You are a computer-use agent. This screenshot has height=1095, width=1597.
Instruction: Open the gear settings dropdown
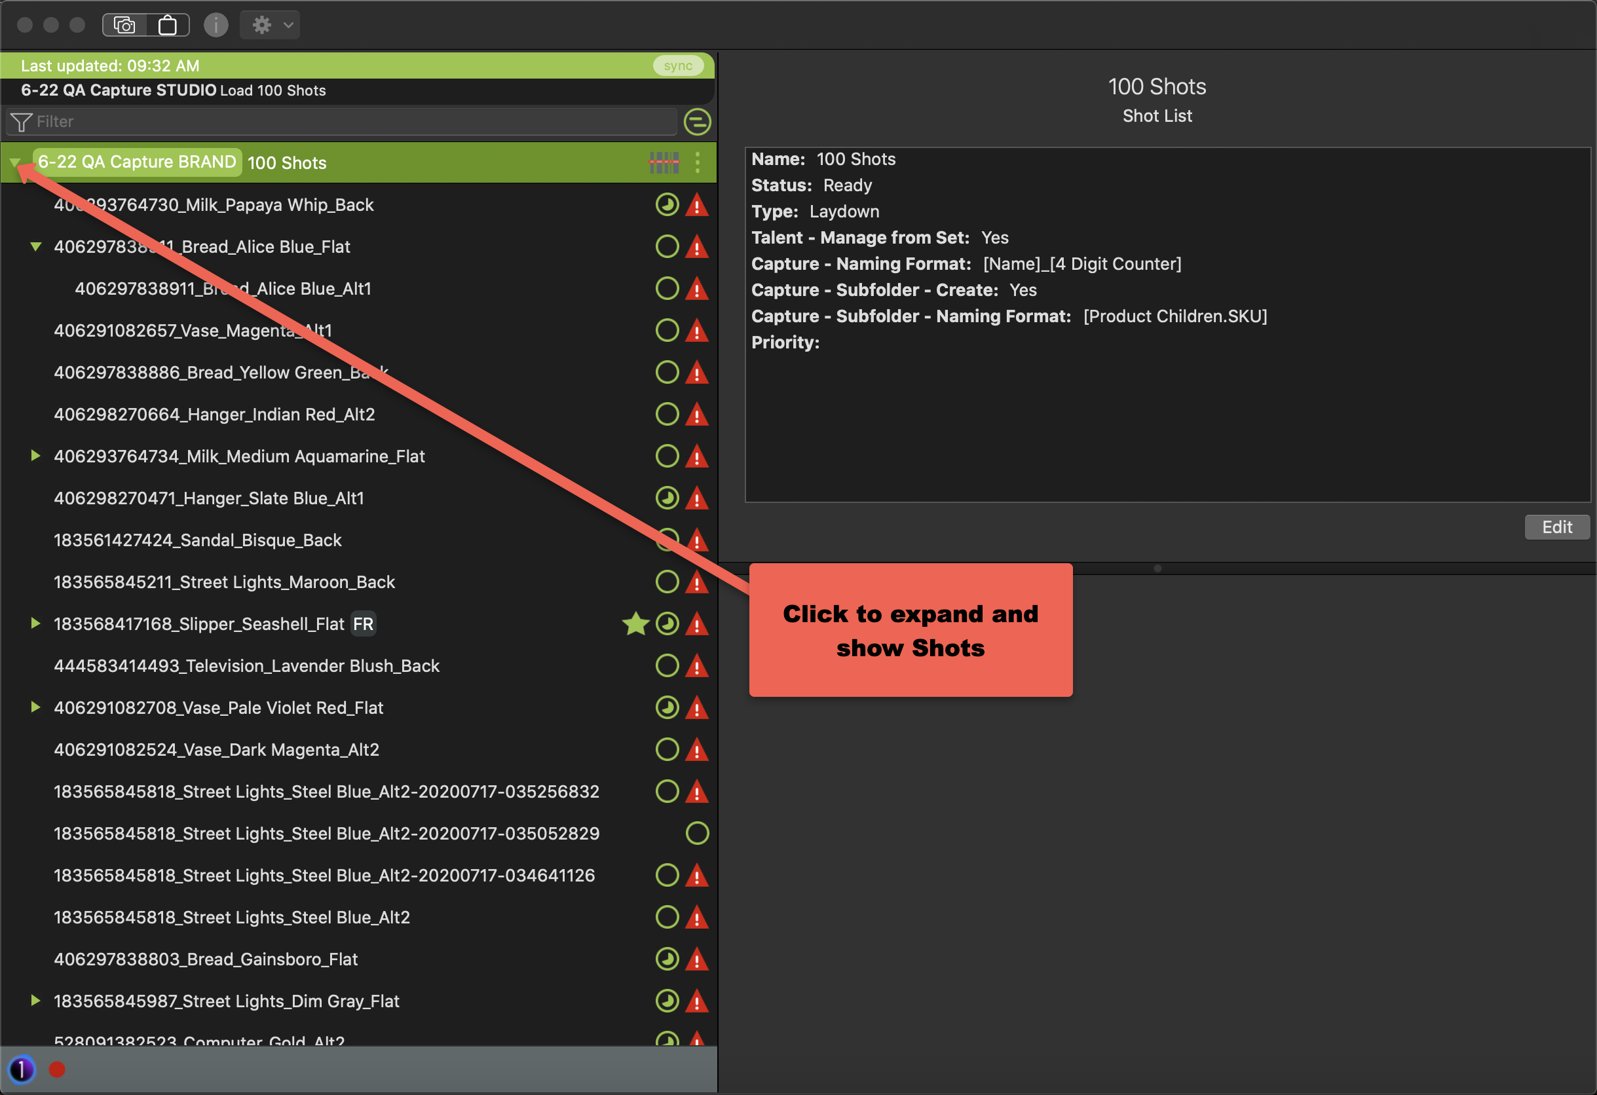(270, 26)
